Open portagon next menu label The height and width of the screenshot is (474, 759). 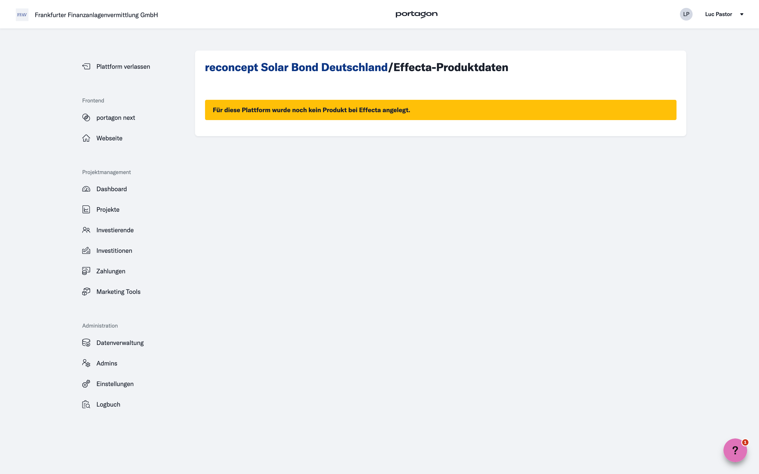[116, 118]
